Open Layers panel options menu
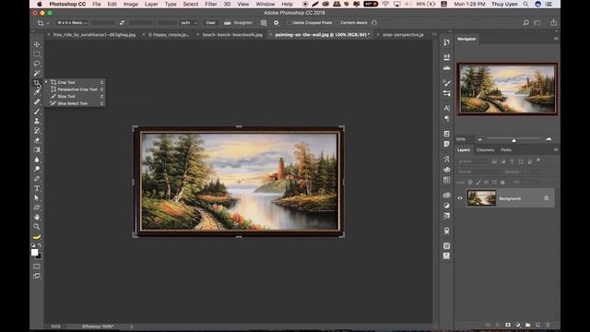Image resolution: width=590 pixels, height=332 pixels. tap(556, 149)
